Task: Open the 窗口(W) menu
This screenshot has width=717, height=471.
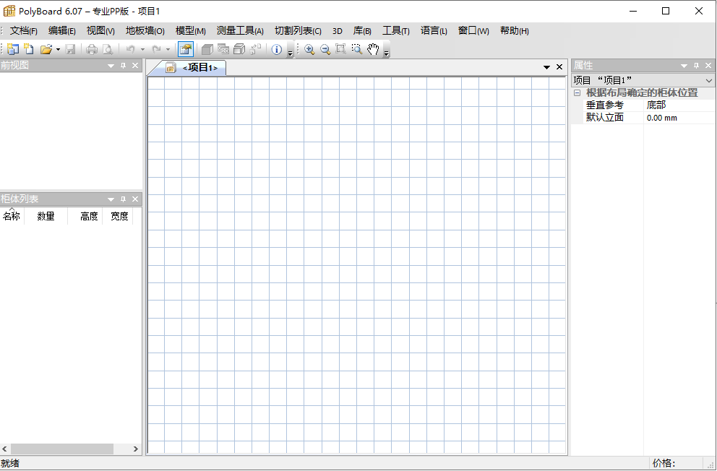Action: click(x=473, y=30)
